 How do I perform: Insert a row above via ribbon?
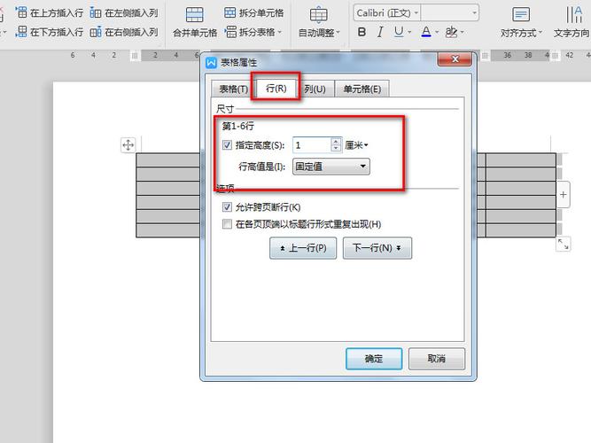(51, 12)
